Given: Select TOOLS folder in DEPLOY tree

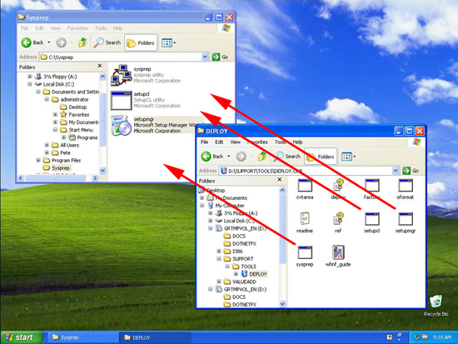Looking at the screenshot, I should click(x=244, y=267).
